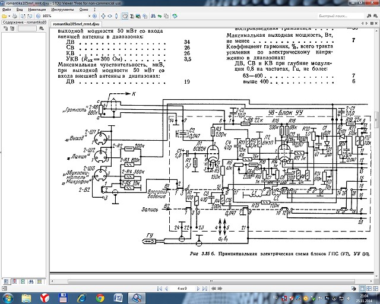The width and height of the screenshot is (380, 304).
Task: Enable single page layout mode
Action: [x=362, y=289]
